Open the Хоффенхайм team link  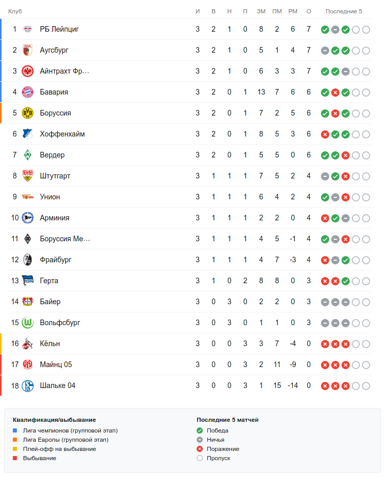click(62, 134)
